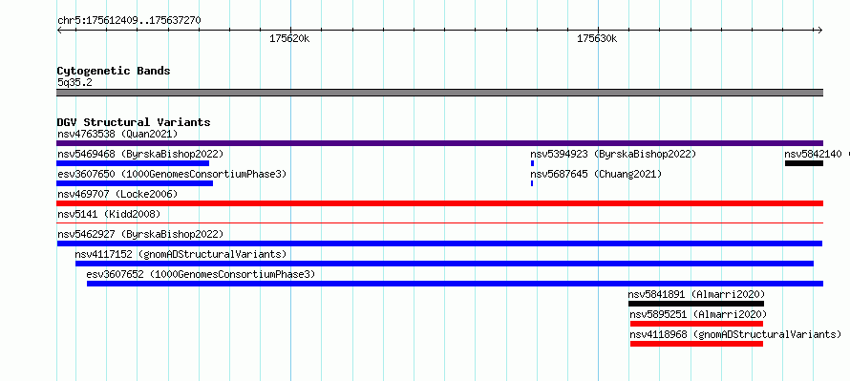Image resolution: width=850 pixels, height=381 pixels.
Task: Click the left arrowhead of the ruler
Action: (x=59, y=30)
